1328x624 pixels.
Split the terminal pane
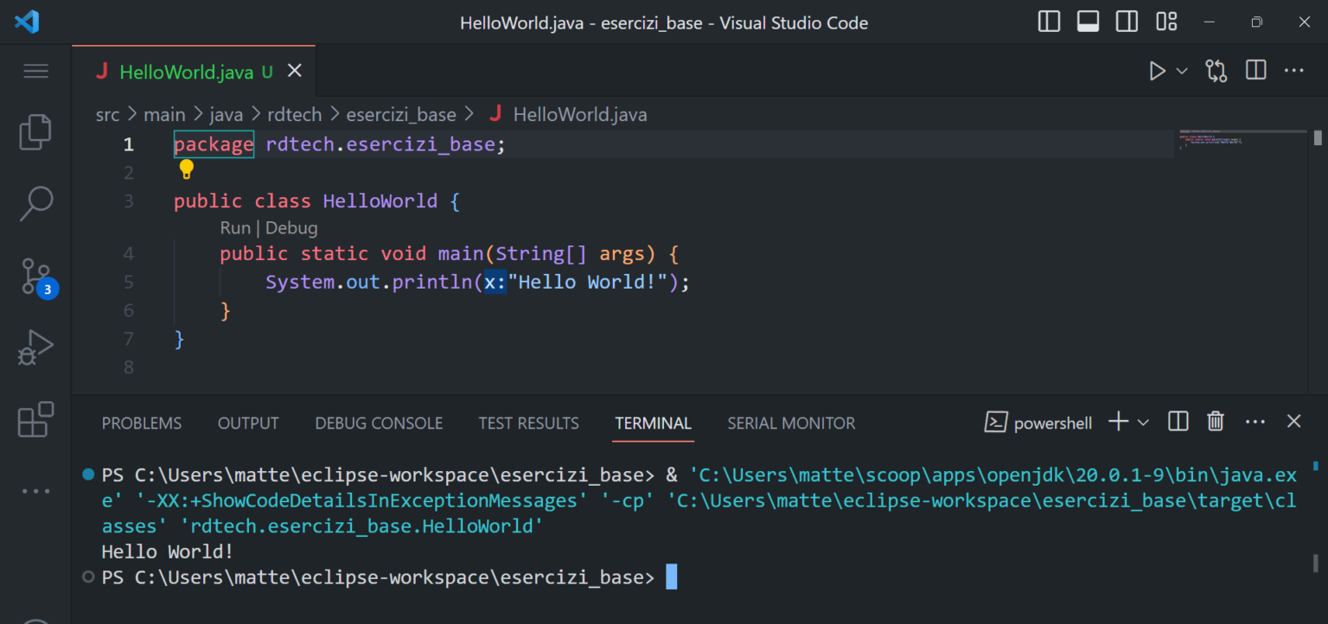[x=1178, y=422]
